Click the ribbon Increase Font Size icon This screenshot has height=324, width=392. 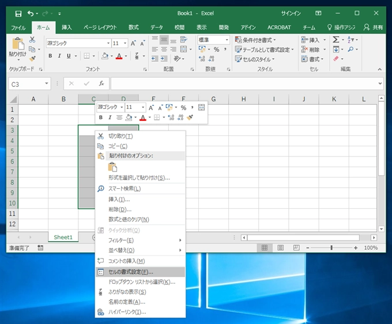[x=133, y=43]
